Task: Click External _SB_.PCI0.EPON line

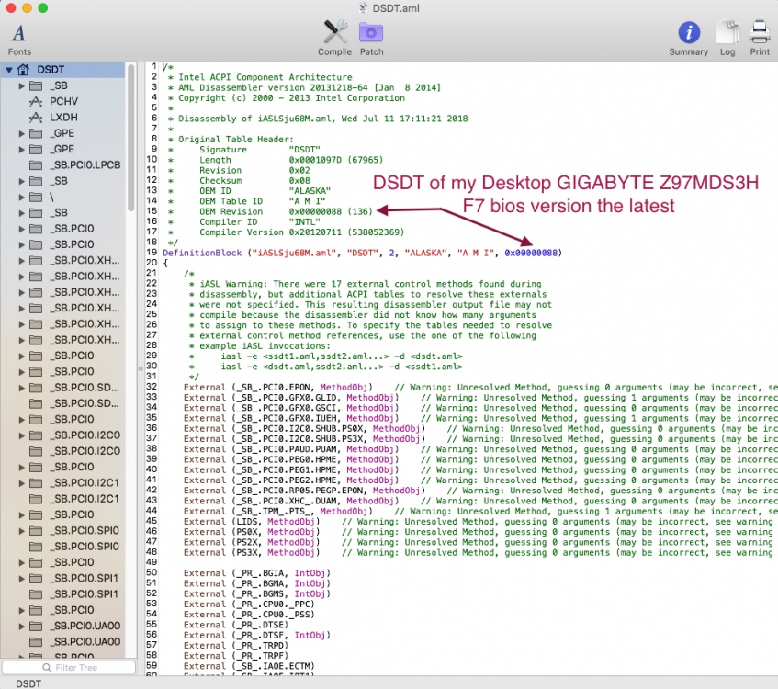Action: [x=277, y=387]
